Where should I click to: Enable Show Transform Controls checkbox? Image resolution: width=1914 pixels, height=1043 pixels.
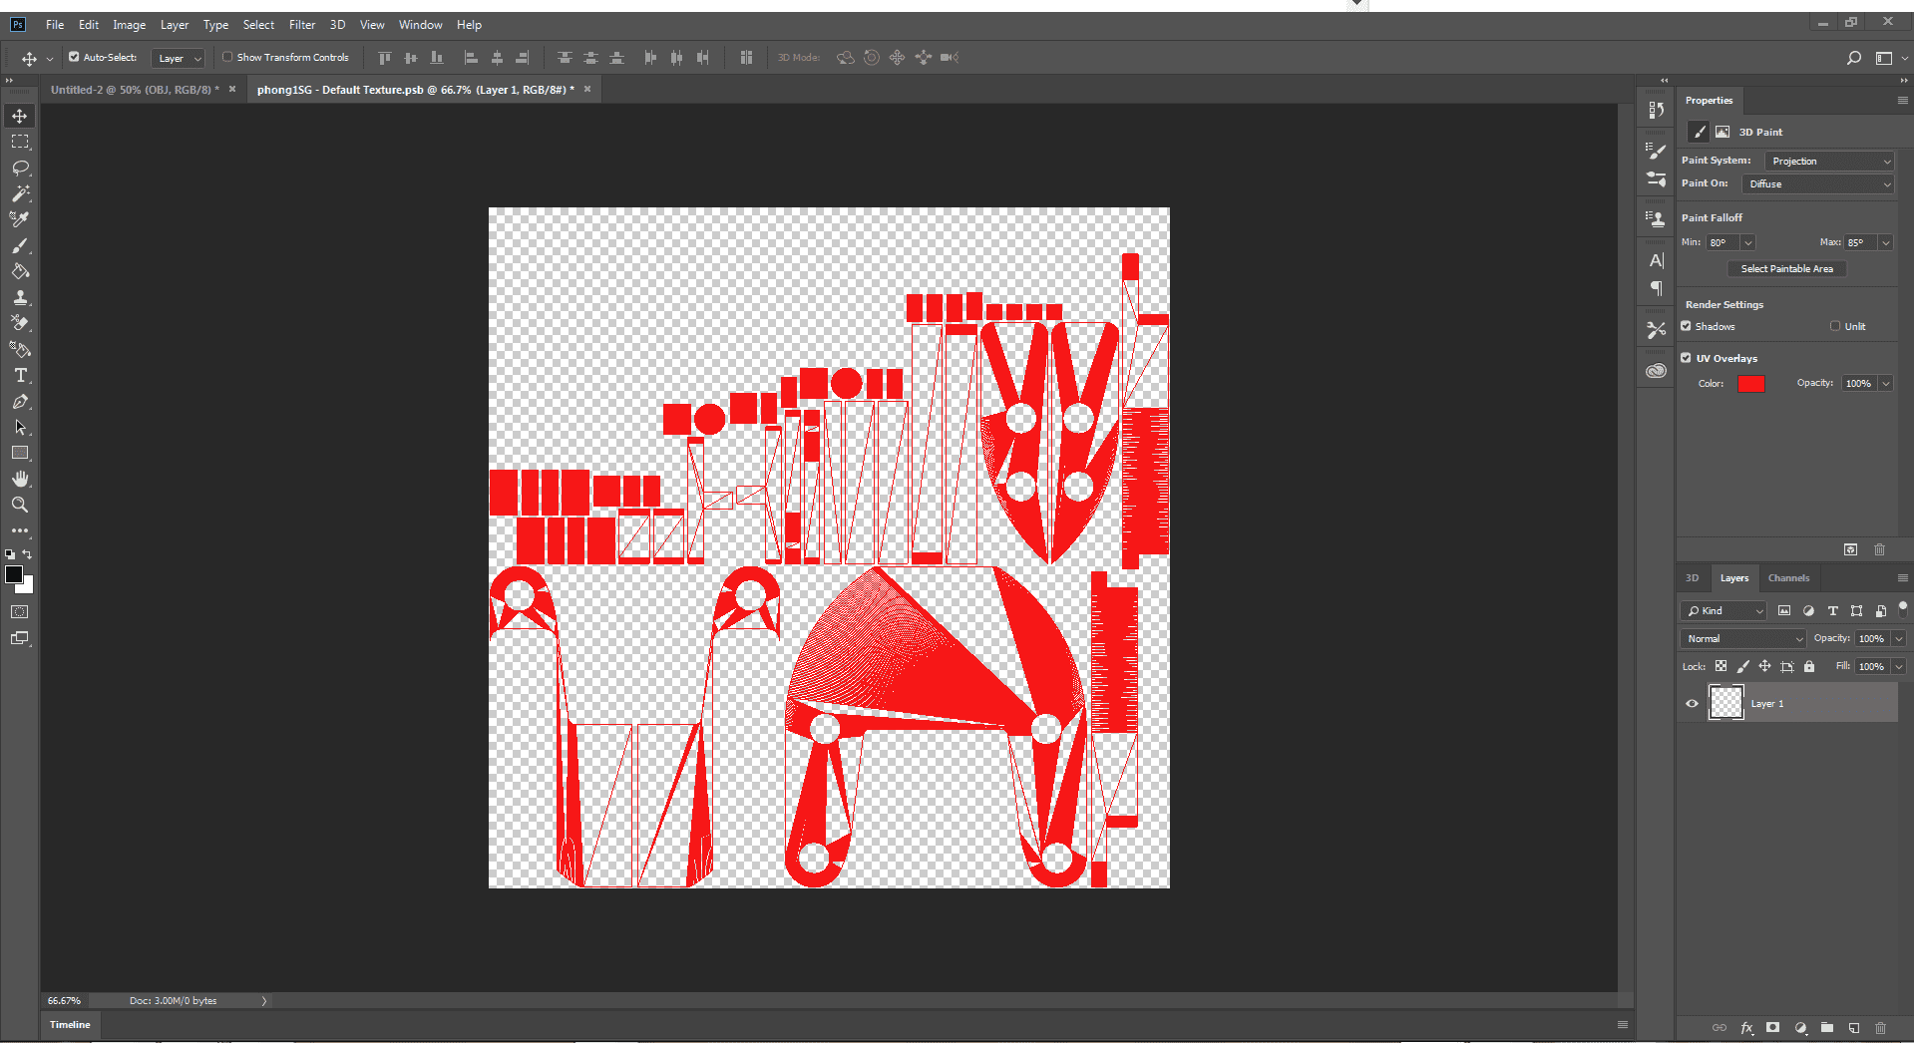point(227,57)
